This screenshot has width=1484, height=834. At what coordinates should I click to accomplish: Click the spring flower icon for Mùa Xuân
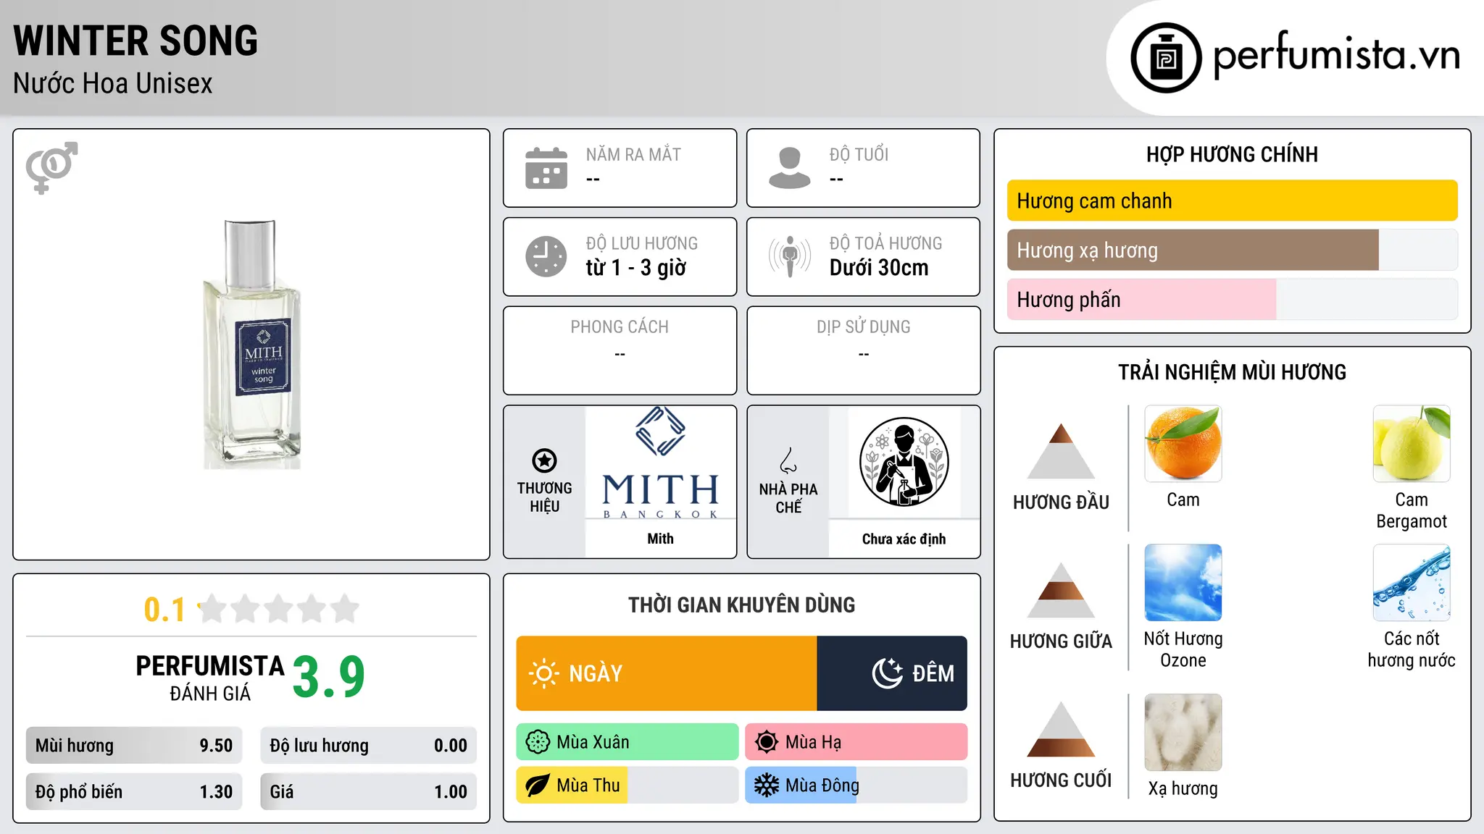(538, 742)
